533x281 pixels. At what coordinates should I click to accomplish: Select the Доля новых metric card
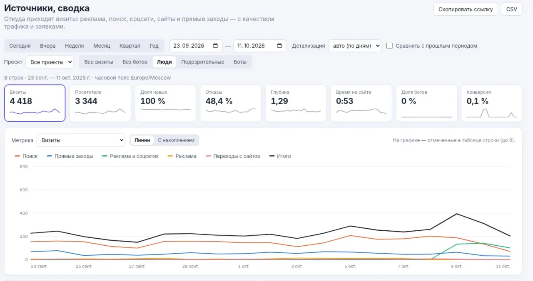pos(165,103)
